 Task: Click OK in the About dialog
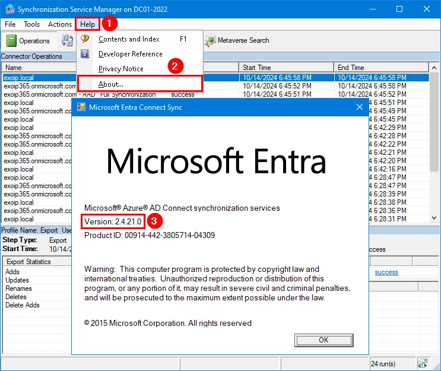323,340
